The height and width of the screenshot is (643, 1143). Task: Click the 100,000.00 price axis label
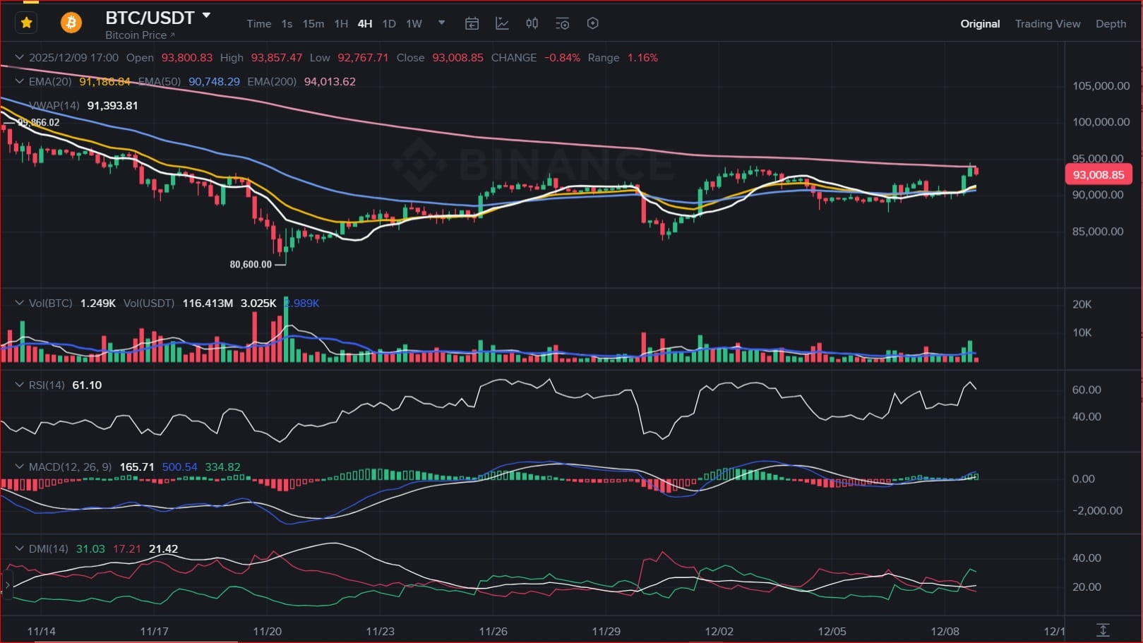1101,121
